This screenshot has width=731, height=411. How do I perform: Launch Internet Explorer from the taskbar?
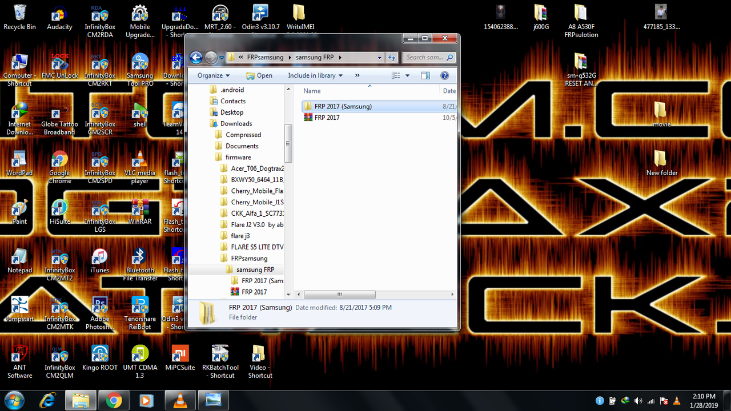[x=47, y=401]
